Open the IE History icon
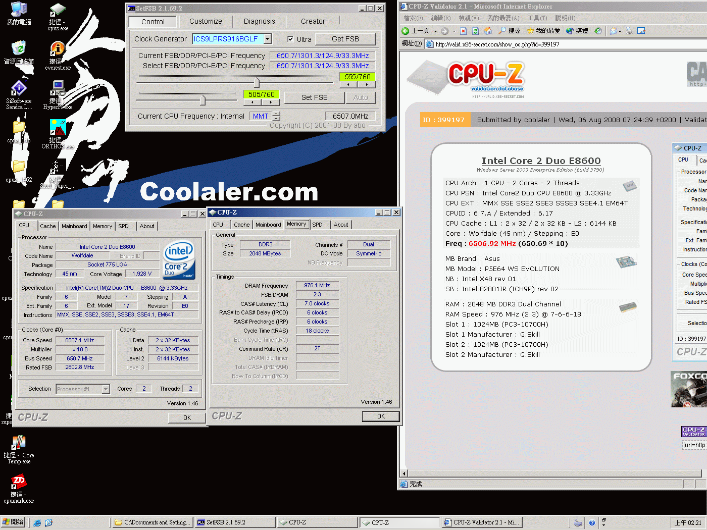 (x=598, y=31)
